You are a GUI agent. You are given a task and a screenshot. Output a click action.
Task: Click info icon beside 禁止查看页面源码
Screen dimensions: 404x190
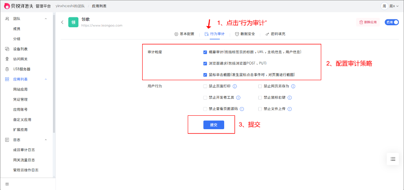[242, 109]
